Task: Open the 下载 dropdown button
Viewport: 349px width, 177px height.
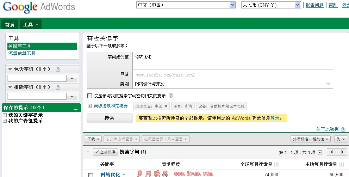Action: [x=93, y=139]
